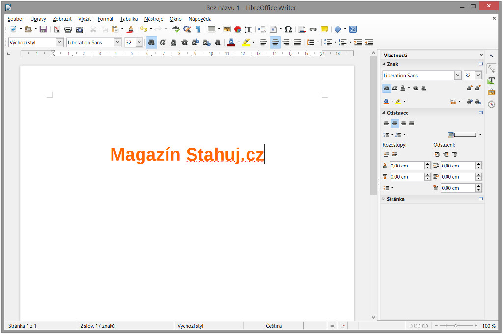Insert a chart with the pie icon
This screenshot has width=503, height=334.
[x=238, y=29]
